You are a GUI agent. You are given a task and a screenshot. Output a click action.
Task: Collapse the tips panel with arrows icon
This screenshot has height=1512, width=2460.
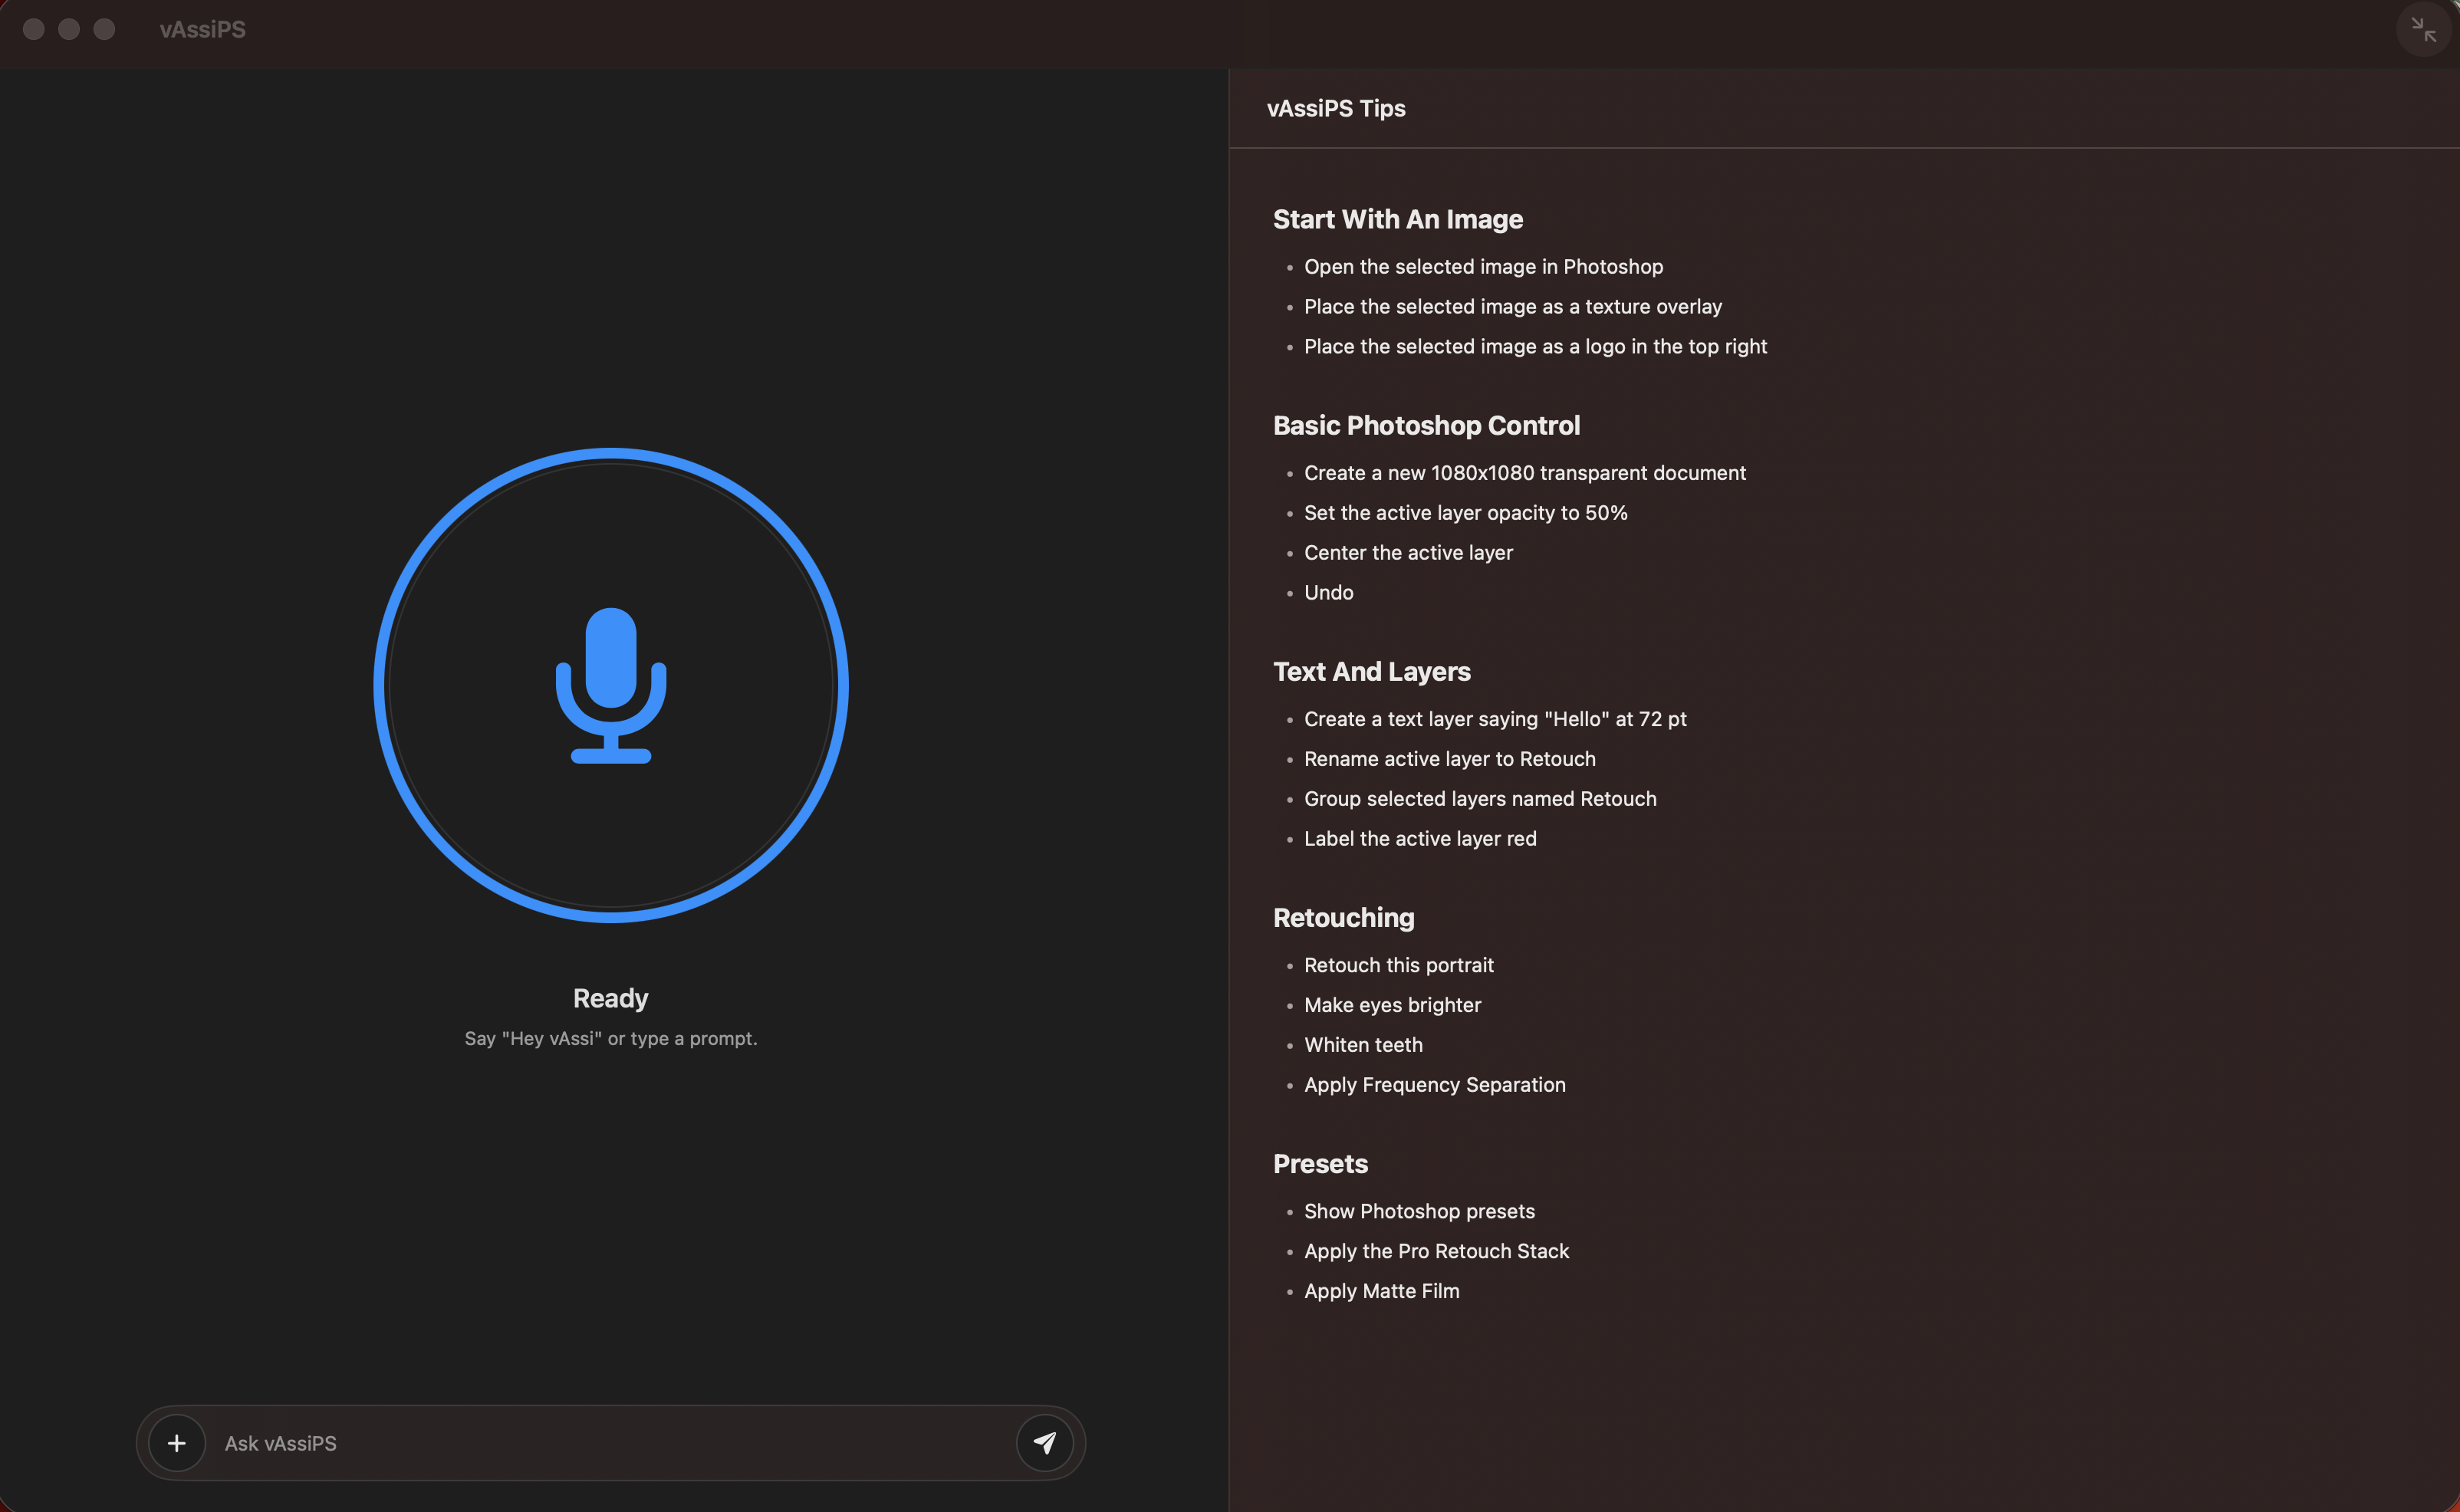2423,29
